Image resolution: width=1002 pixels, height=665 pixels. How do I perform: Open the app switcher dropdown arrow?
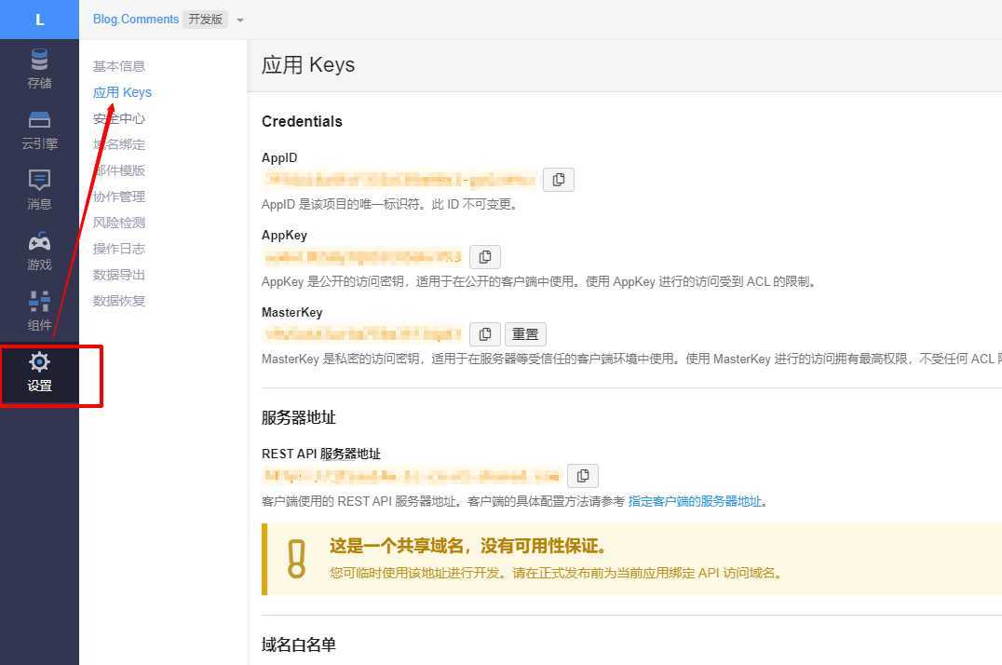239,19
